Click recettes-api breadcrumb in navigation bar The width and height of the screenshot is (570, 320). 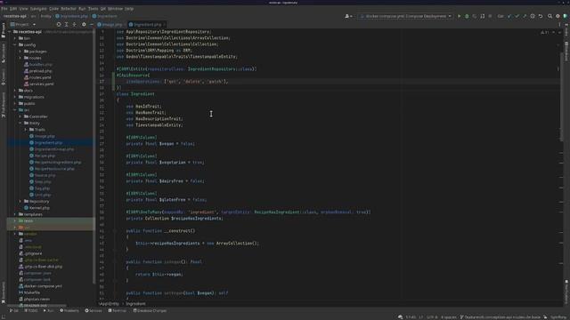[x=15, y=16]
